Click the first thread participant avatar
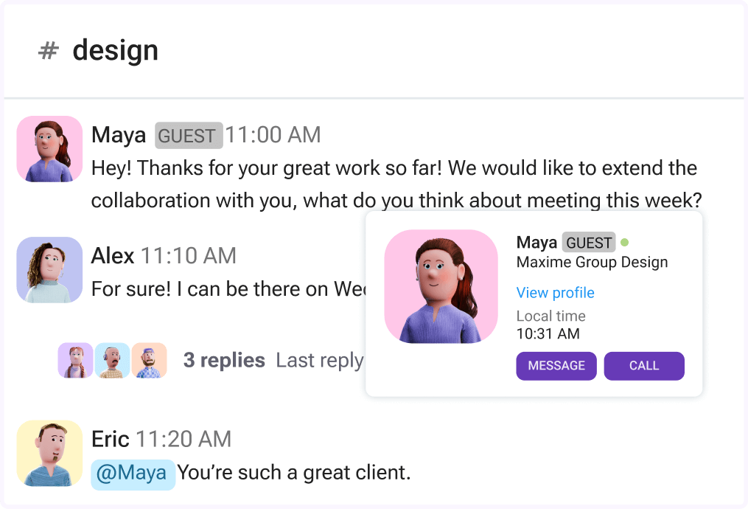 [74, 360]
